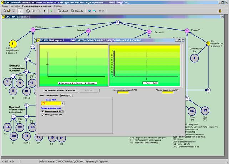Open the 'Настройки' menu

pos(15,6)
